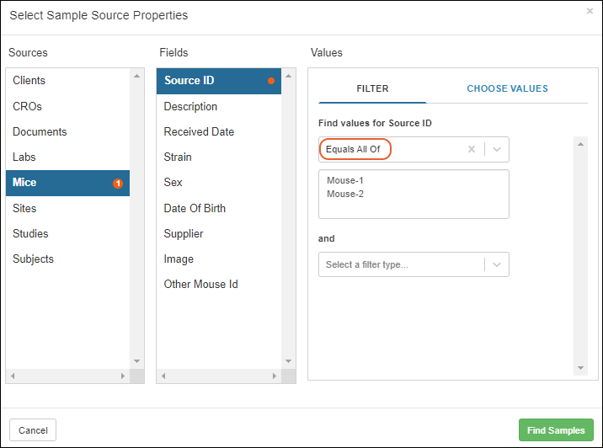Click into the Mouse-1 Mouse-2 values text area
Screen dimensions: 603x448
point(414,195)
